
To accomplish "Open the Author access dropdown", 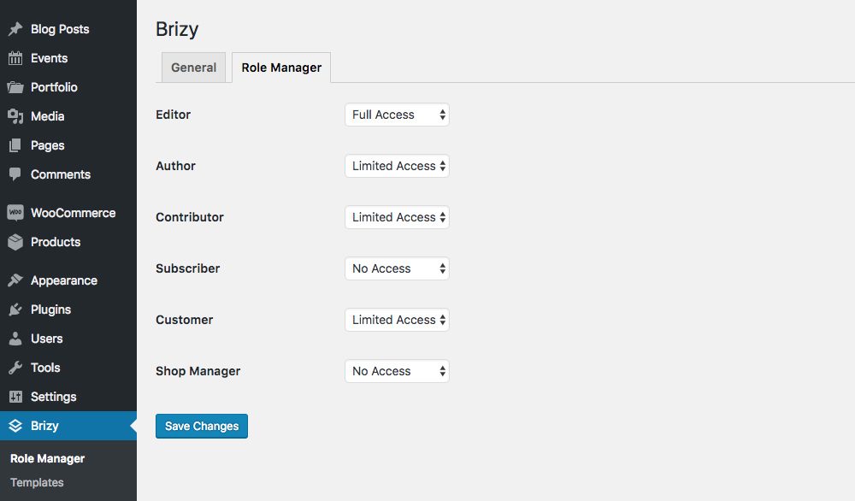I will (397, 166).
